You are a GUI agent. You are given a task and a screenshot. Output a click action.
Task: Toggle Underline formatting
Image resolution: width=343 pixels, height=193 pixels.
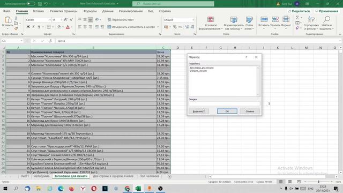click(39, 27)
